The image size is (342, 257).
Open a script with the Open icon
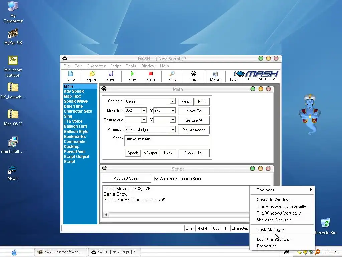point(92,76)
